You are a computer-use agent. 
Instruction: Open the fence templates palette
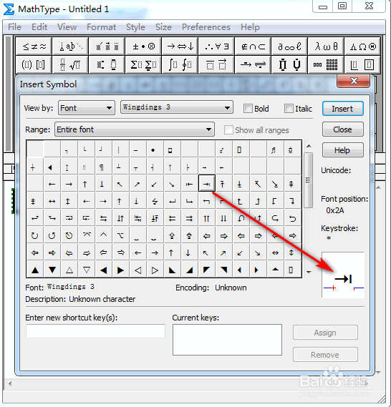34,64
